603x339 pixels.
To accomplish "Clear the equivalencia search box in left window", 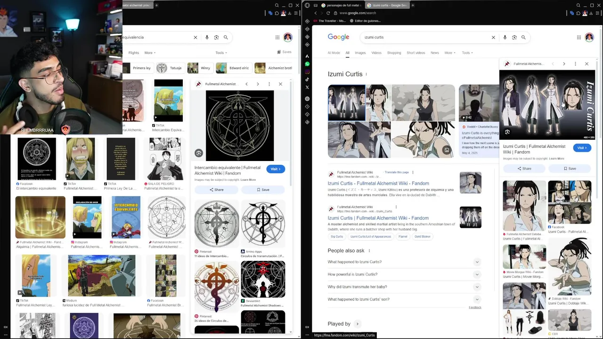I will (196, 37).
